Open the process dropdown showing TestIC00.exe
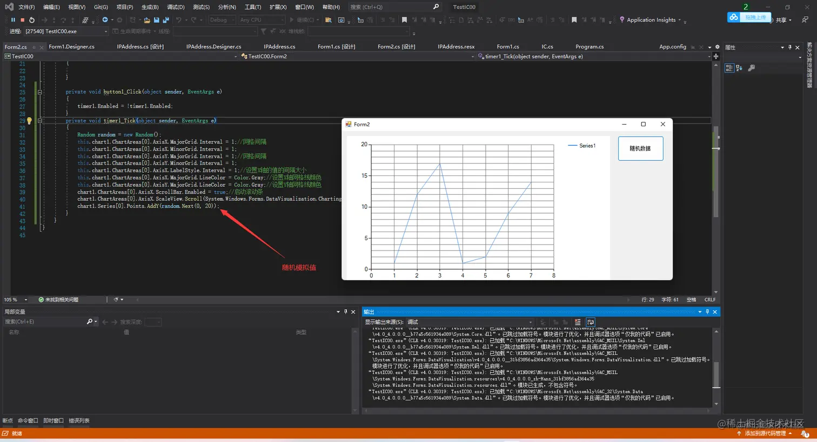 click(66, 31)
